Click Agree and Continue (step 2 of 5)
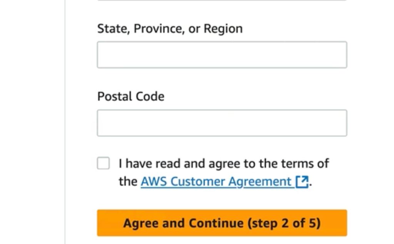This screenshot has width=394, height=244. [222, 223]
